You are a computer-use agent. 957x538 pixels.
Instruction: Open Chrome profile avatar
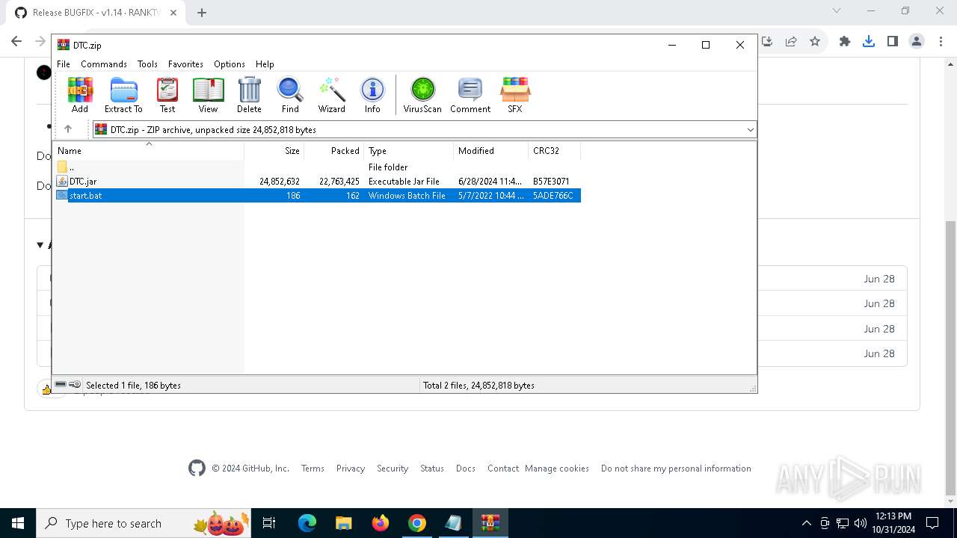coord(917,41)
